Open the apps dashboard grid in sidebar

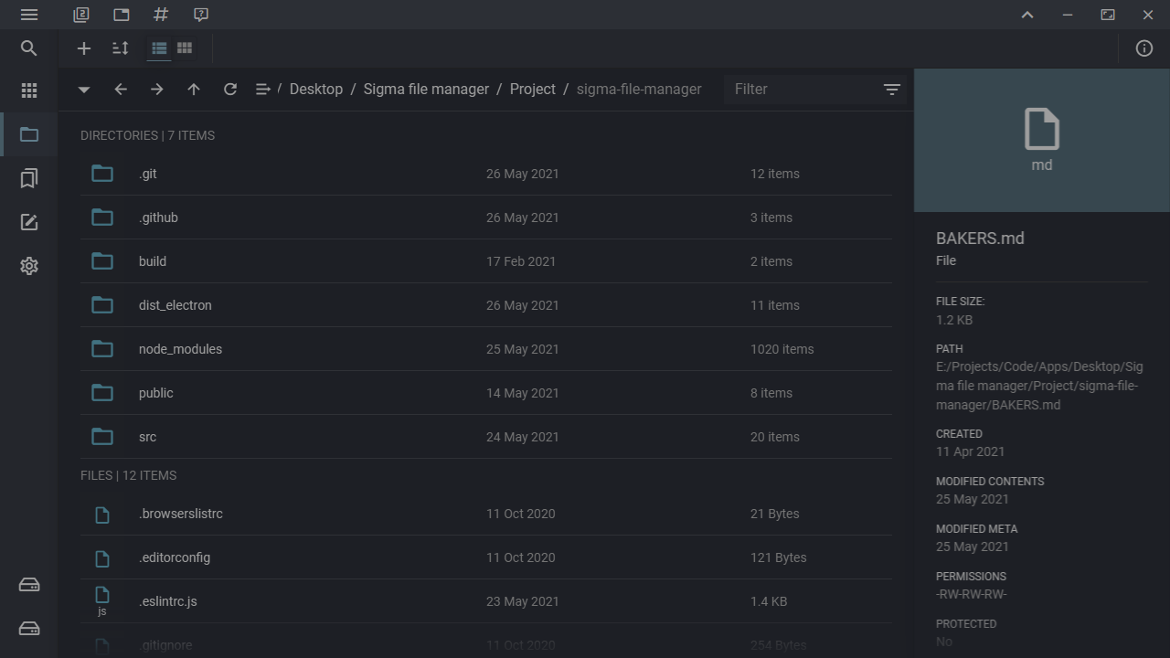[x=29, y=90]
